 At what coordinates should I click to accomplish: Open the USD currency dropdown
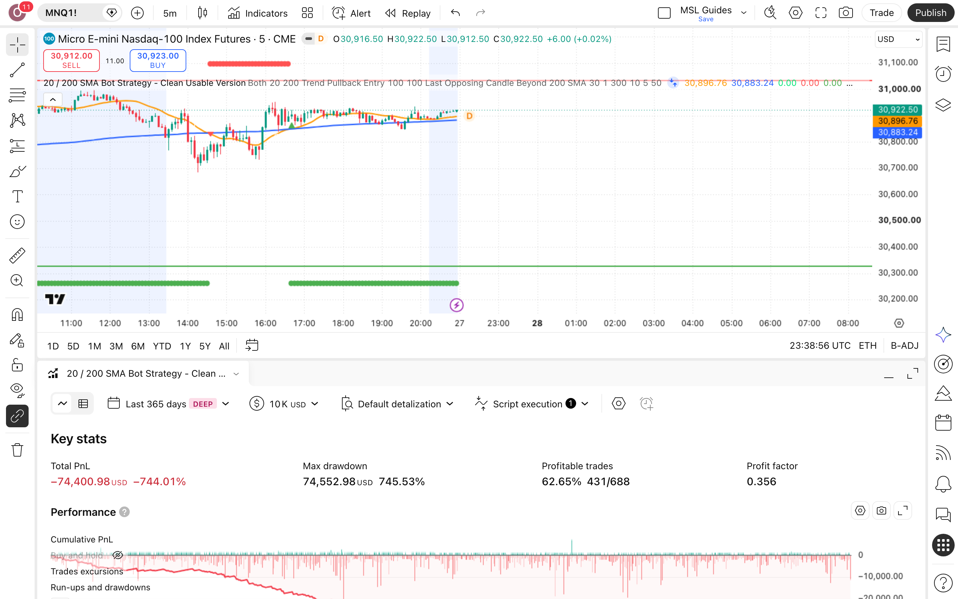coord(898,39)
